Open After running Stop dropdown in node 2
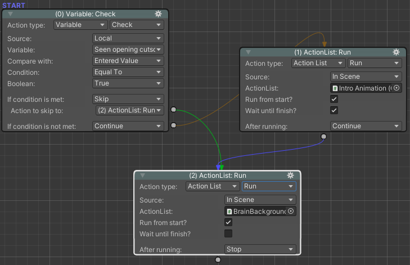This screenshot has width=410, height=265. pyautogui.click(x=260, y=249)
